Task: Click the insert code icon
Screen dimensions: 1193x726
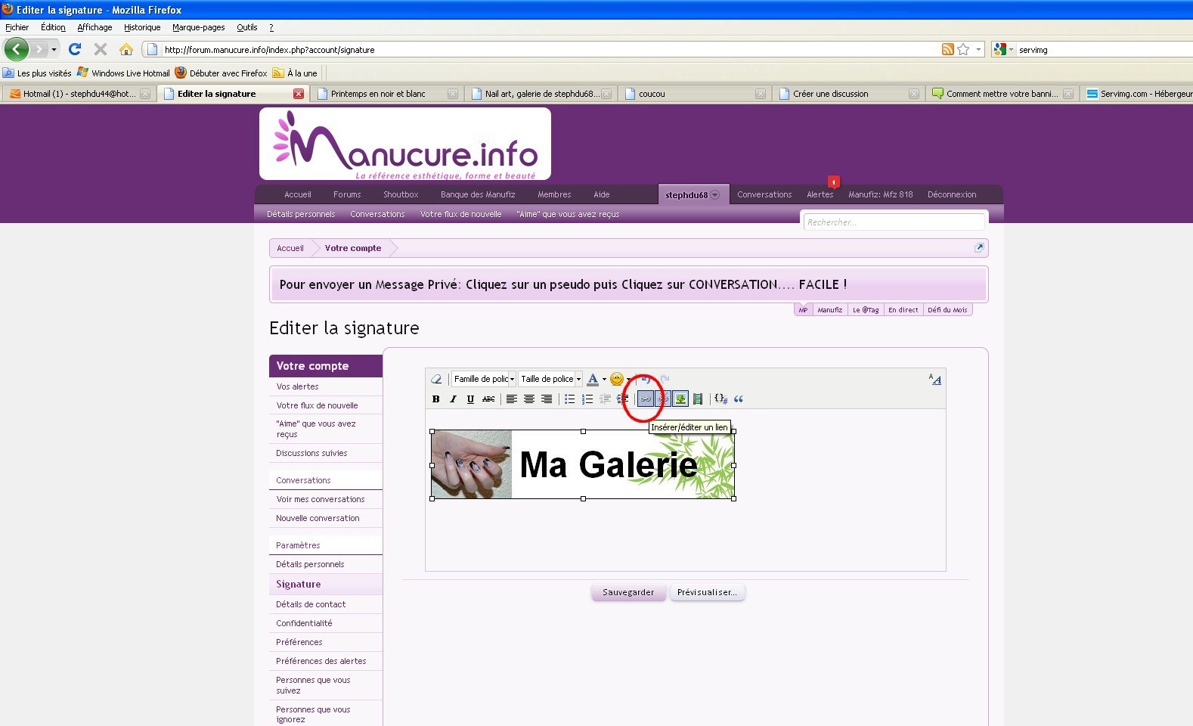Action: point(720,399)
